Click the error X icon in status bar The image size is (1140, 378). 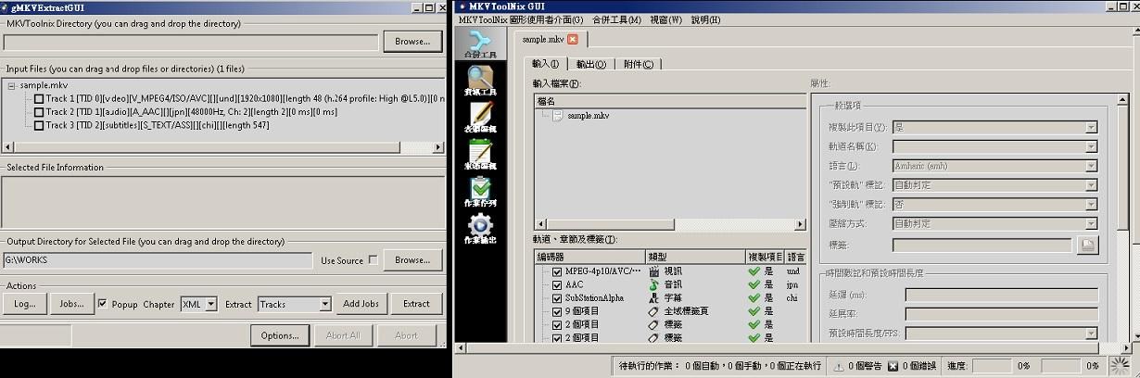(893, 366)
